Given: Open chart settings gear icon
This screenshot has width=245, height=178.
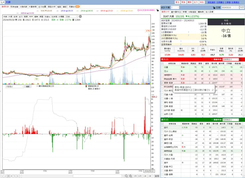Looking at the screenshot, I should click(80, 17).
